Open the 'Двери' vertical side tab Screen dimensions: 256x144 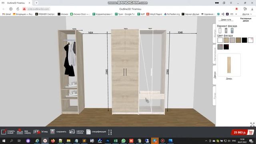(x=214, y=75)
